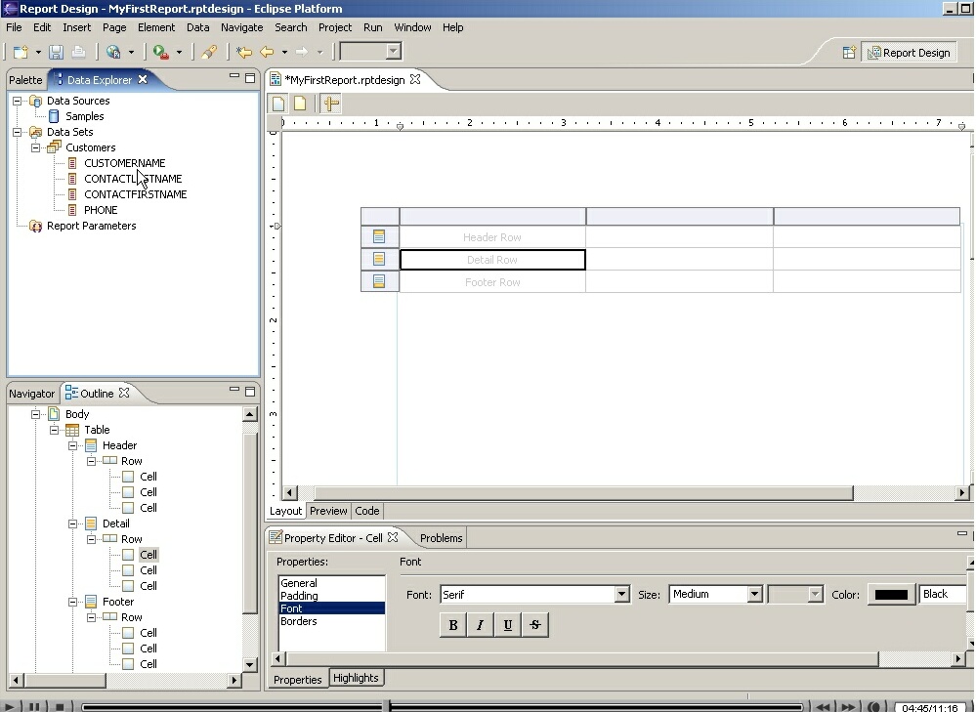Screen dimensions: 976x712
Task: Switch to the Navigator tab
Action: pos(31,394)
